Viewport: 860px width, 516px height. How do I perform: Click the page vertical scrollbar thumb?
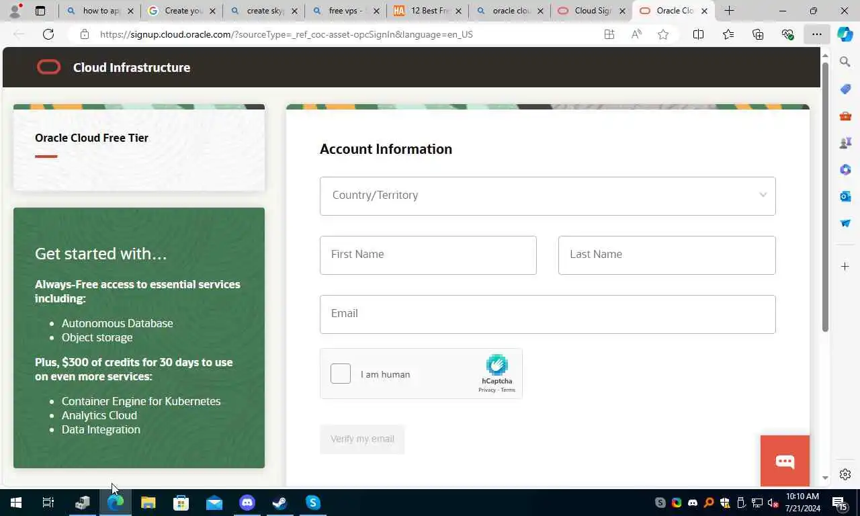[825, 197]
